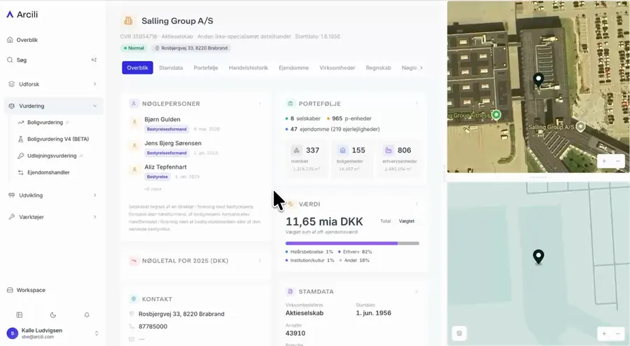Click the Arcili logo
Viewport: 630px width, 346px height.
[22, 15]
